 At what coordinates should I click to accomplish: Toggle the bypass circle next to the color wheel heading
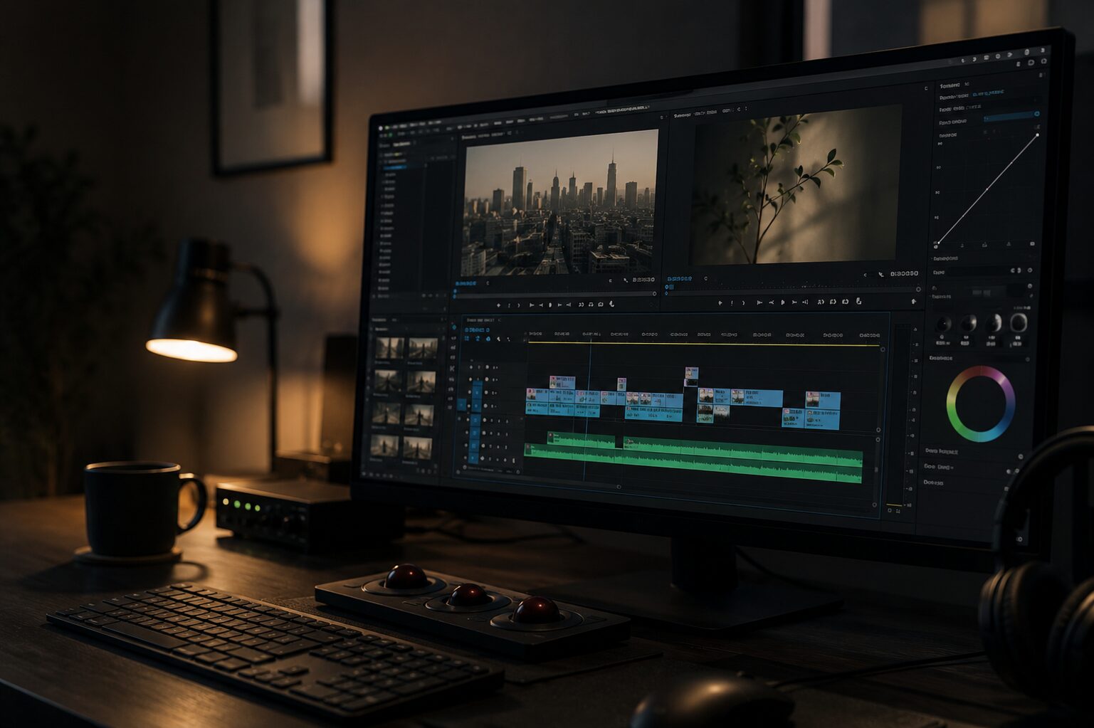click(1028, 360)
